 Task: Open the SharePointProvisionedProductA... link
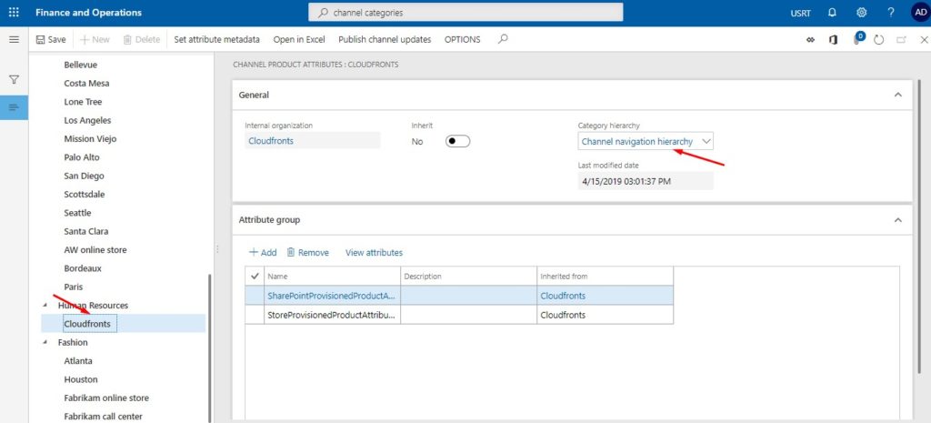click(331, 296)
